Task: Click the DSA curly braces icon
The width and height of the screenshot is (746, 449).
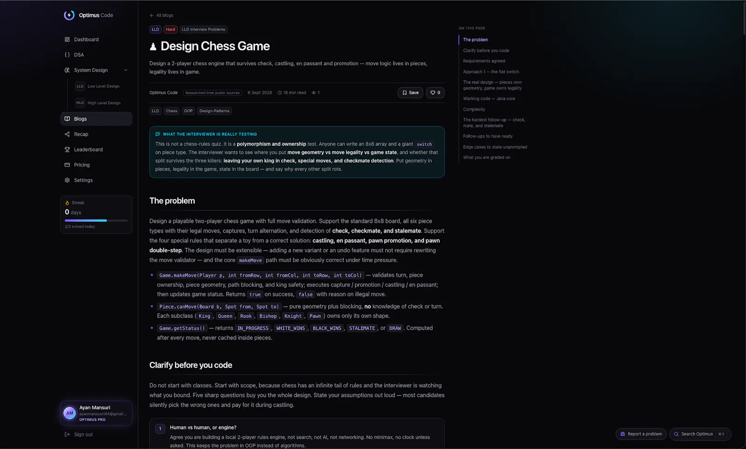Action: (x=67, y=55)
